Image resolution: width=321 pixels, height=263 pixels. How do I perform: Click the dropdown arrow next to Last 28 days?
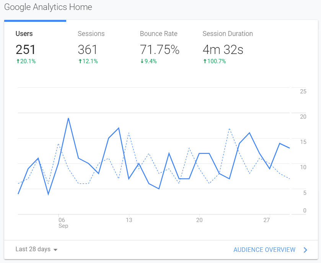coord(55,250)
